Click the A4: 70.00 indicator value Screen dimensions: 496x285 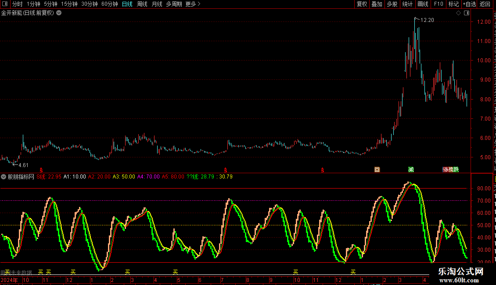tap(148, 177)
